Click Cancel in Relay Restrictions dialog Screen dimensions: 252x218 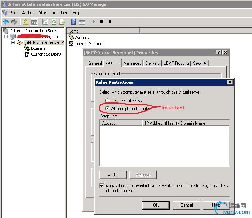186,205
